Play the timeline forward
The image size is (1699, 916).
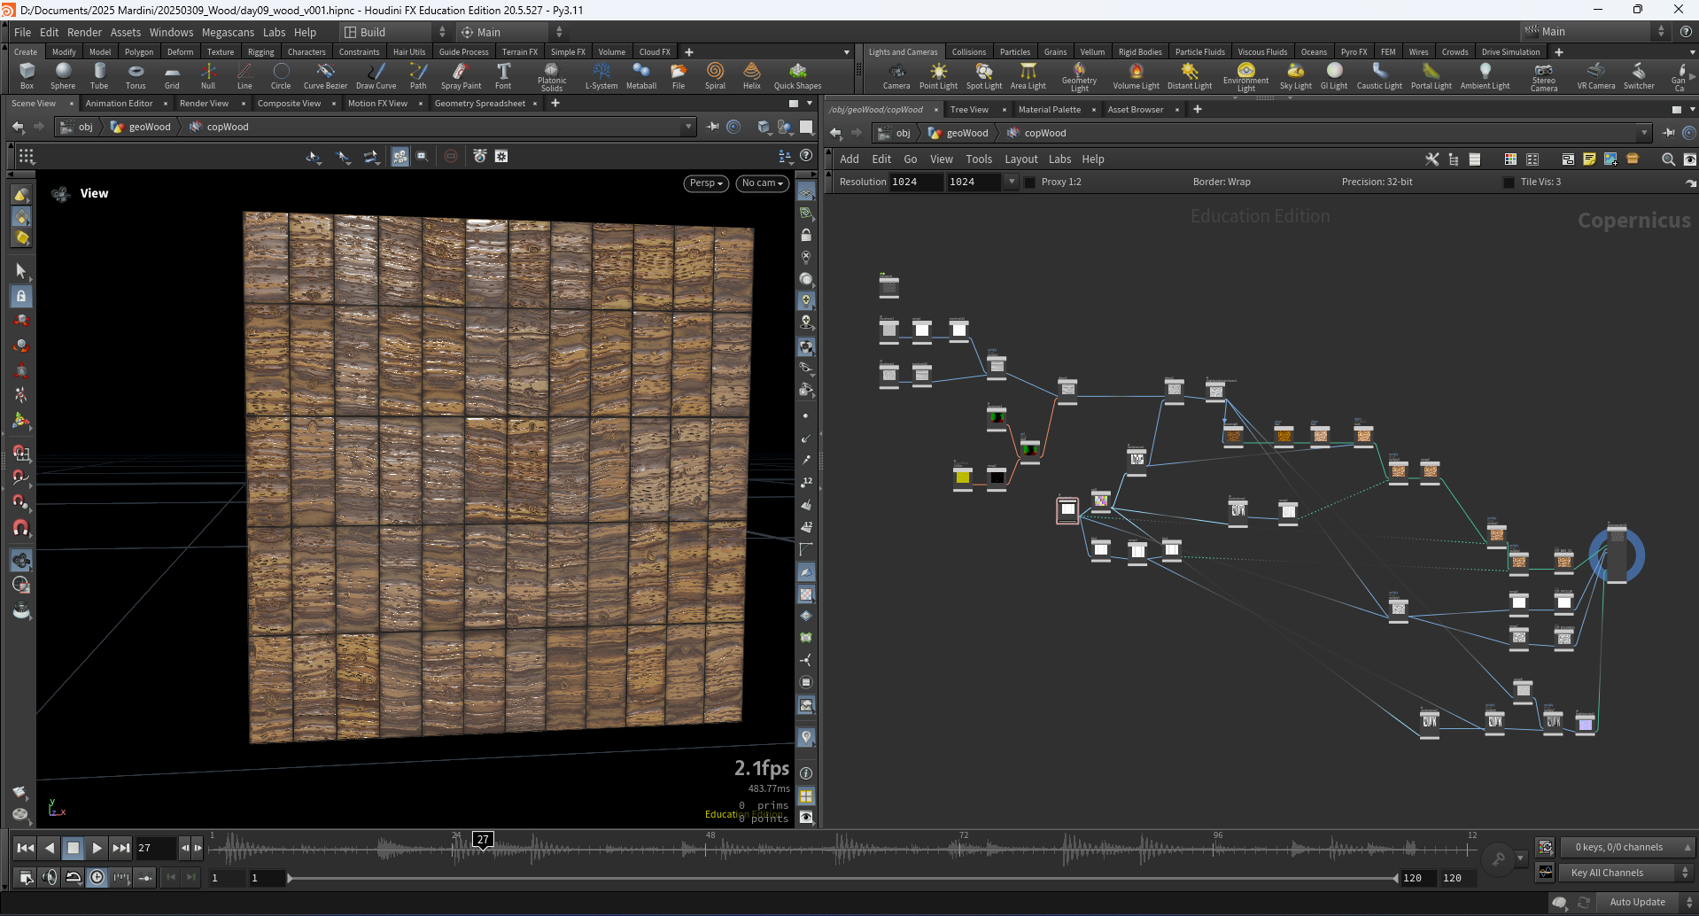coord(97,848)
